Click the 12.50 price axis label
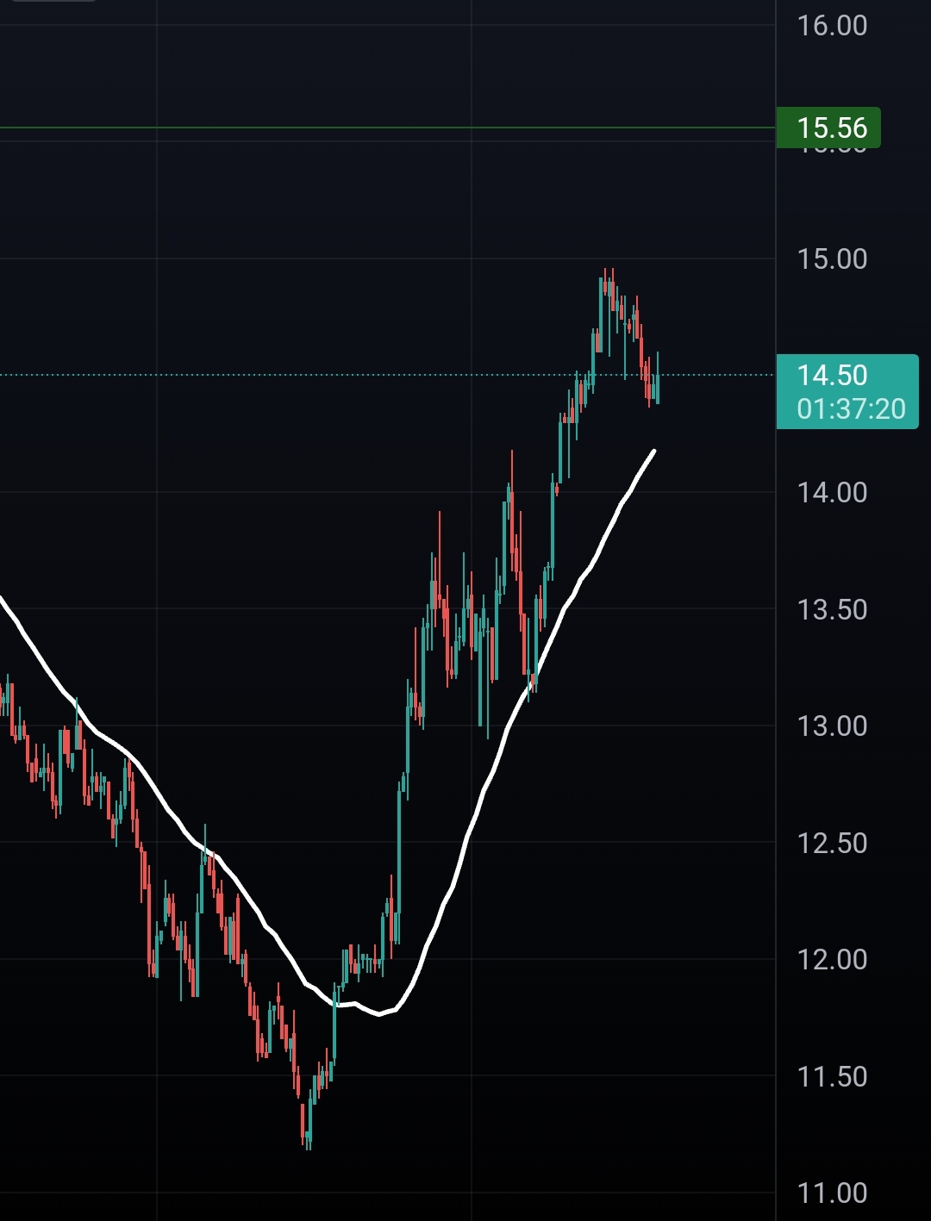This screenshot has width=931, height=1221. pyautogui.click(x=832, y=843)
